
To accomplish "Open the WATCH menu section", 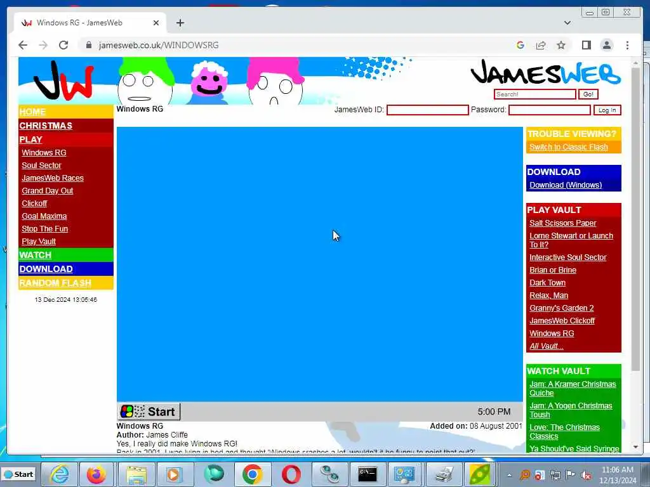I will [x=36, y=255].
